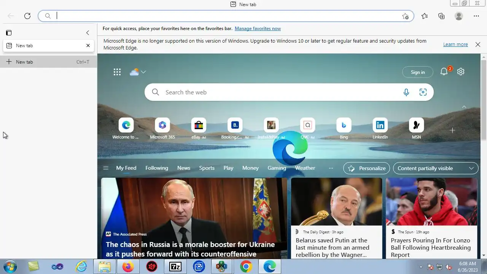Open chaos in Russia news story

(x=194, y=218)
